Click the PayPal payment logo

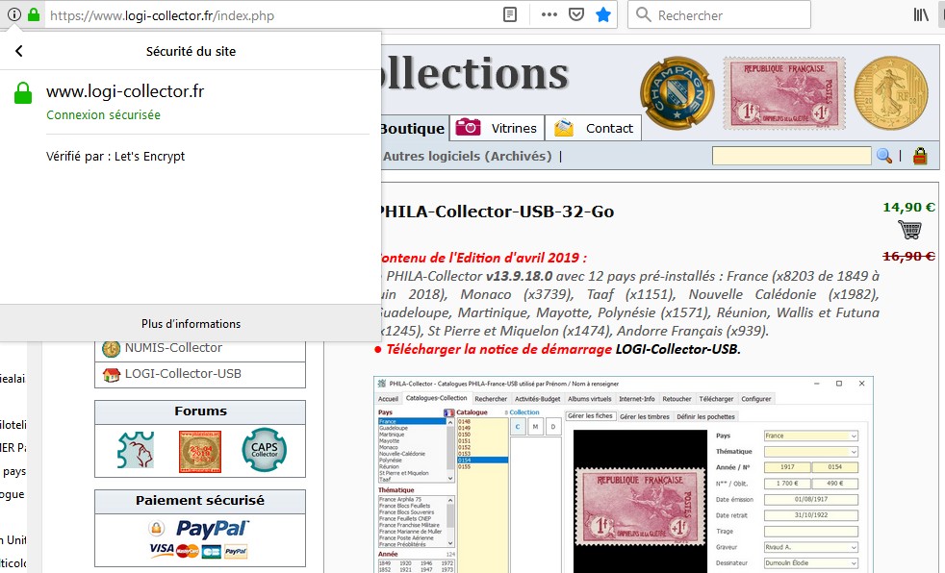[211, 529]
